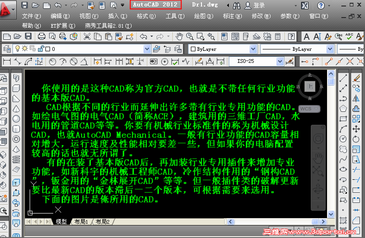Open the 绘图(D) menu
This screenshot has width=365, height=238.
[x=204, y=16]
